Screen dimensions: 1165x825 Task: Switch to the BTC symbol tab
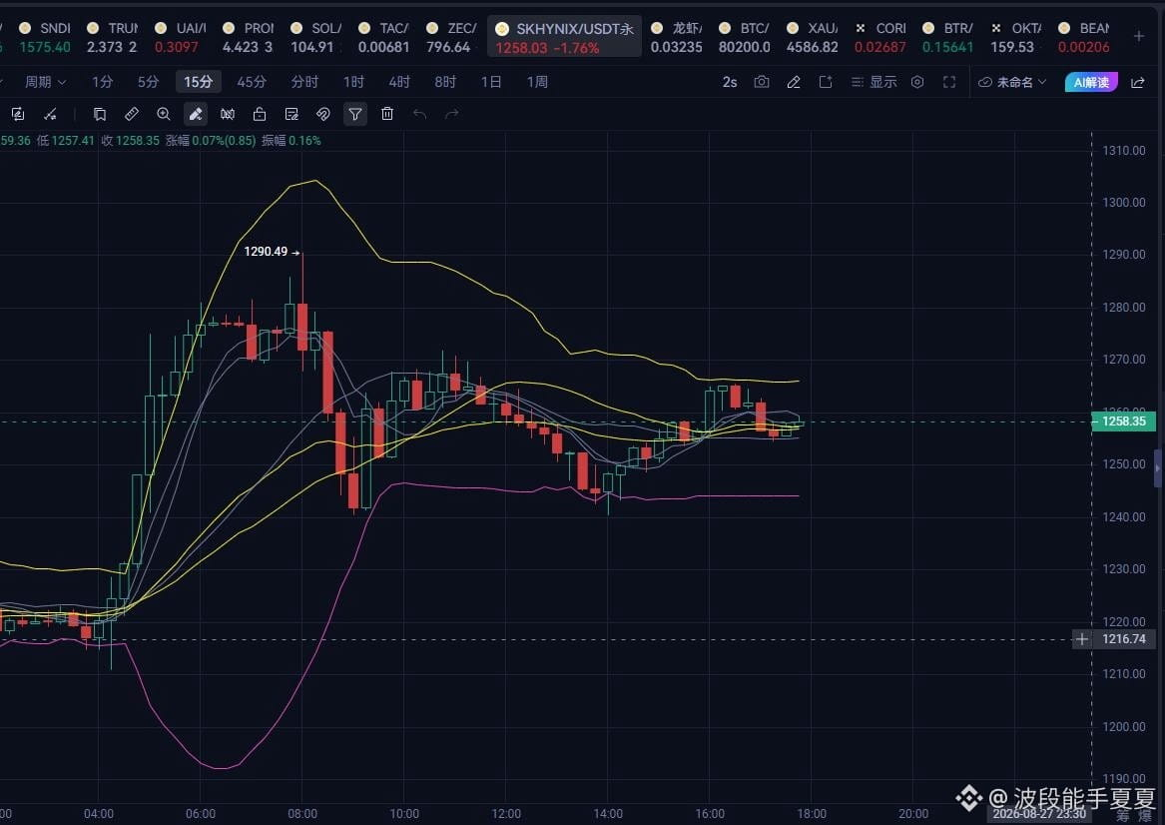point(745,37)
